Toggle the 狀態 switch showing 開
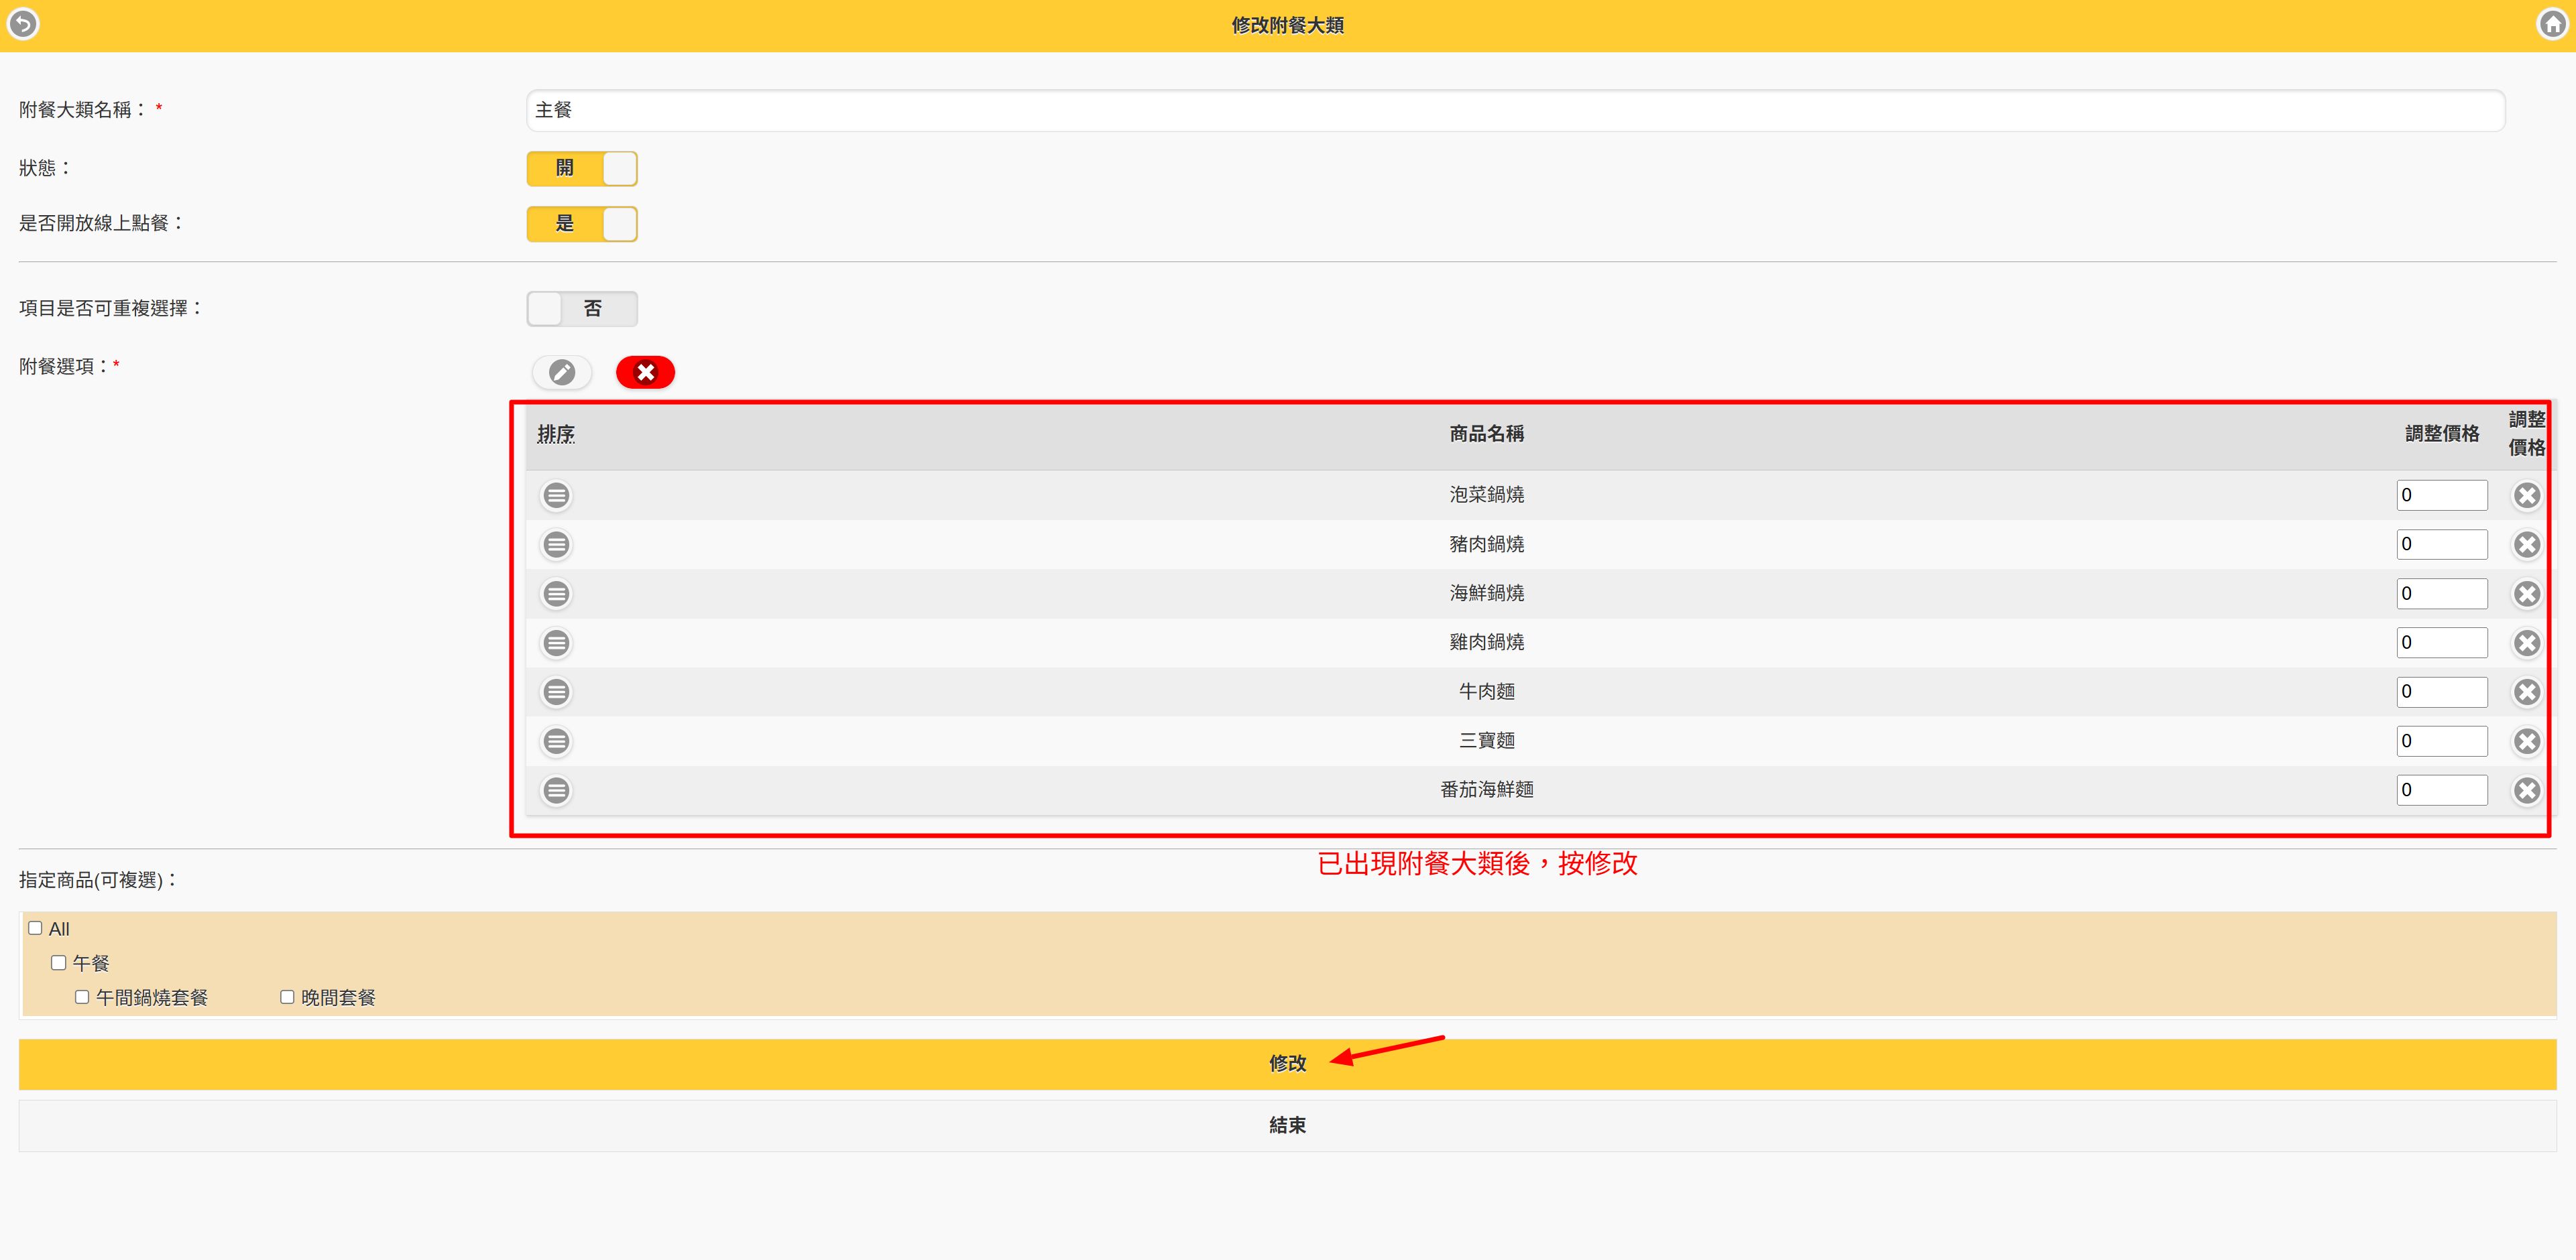 582,168
